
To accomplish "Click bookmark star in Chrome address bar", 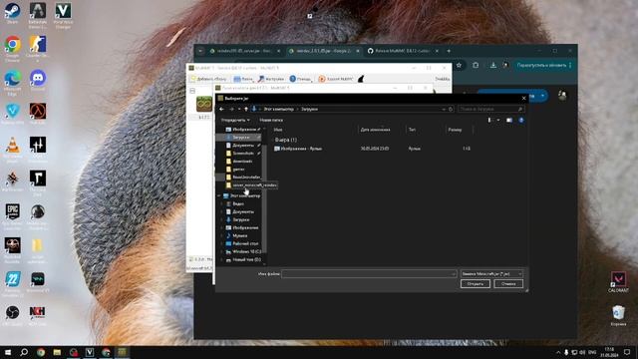I will coord(459,65).
